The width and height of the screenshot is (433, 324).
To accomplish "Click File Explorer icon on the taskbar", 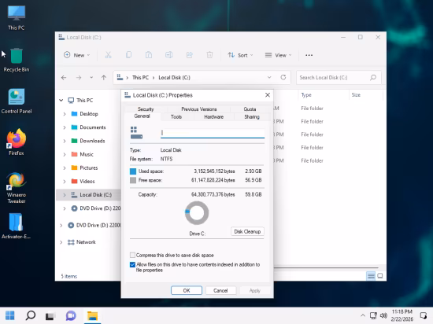I will pos(92,315).
